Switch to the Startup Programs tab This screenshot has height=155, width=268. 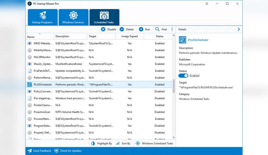(43, 17)
